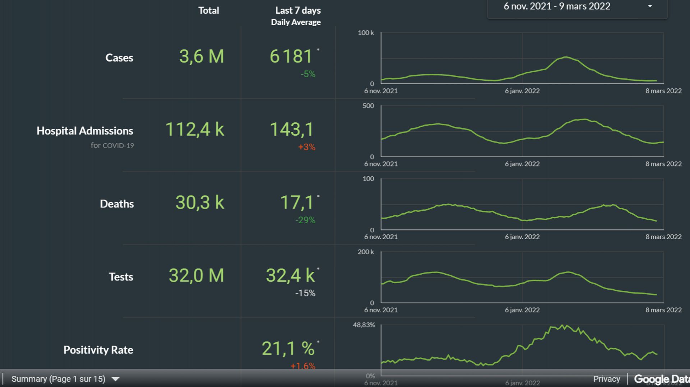The width and height of the screenshot is (690, 387).
Task: Click the Tests trend line chart
Action: [522, 277]
